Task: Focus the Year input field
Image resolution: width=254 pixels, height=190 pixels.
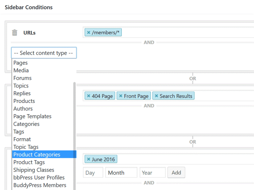Action: pyautogui.click(x=152, y=173)
